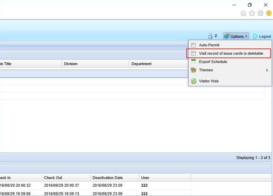Open browser Home icon
The height and width of the screenshot is (196, 273).
pyautogui.click(x=244, y=13)
